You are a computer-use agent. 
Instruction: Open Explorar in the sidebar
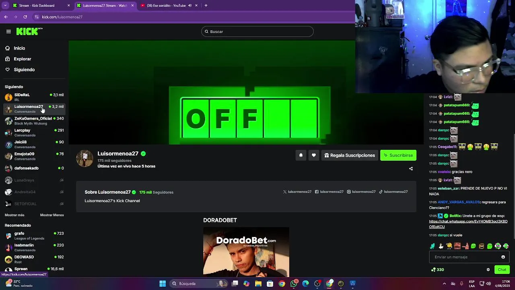pos(23,59)
